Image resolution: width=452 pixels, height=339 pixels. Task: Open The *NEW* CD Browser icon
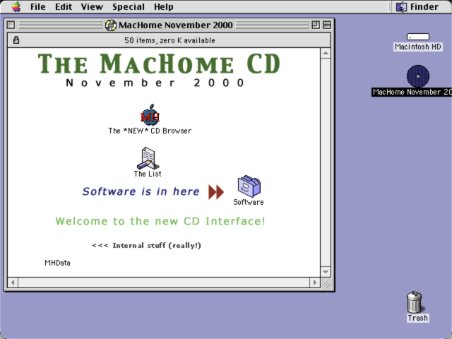coord(150,115)
